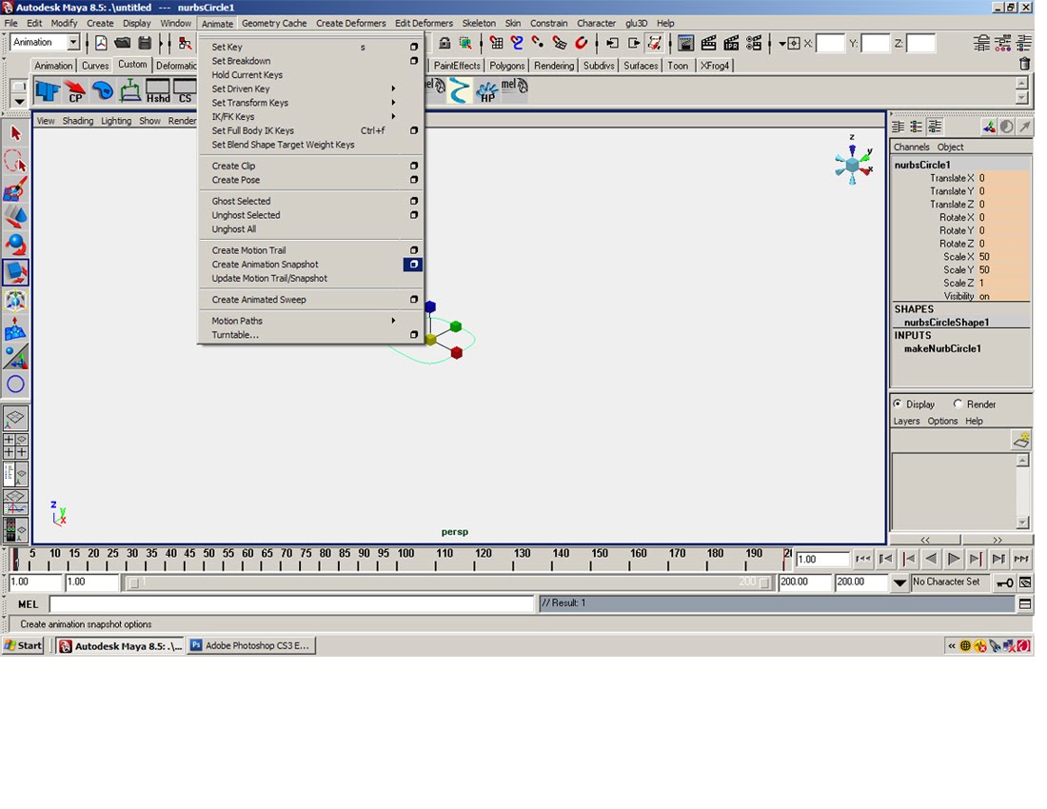This screenshot has height=809, width=1047.
Task: Go to end of playback range
Action: click(x=1020, y=559)
